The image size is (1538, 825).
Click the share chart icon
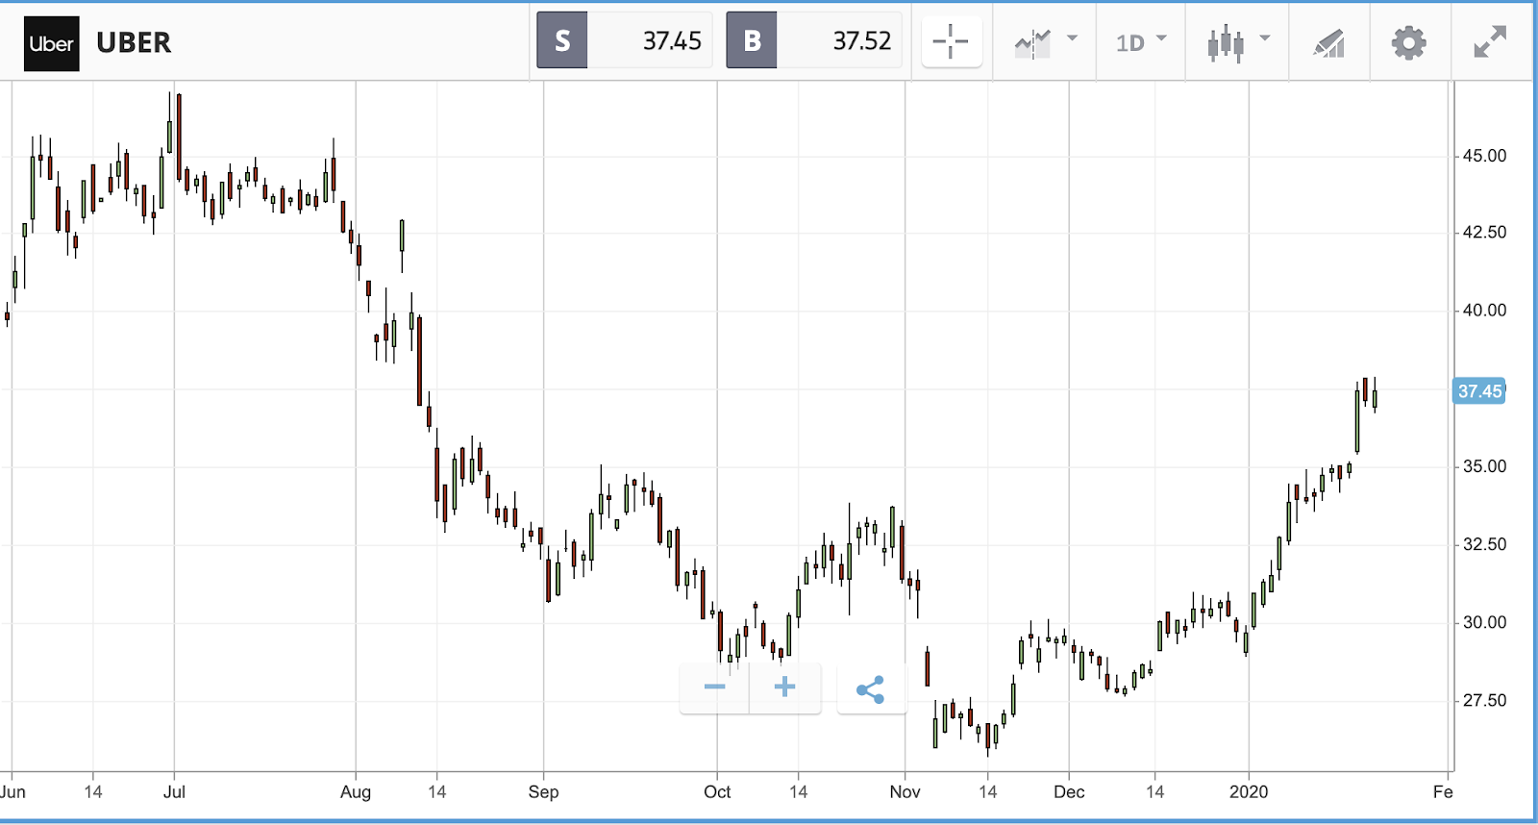[x=871, y=688]
